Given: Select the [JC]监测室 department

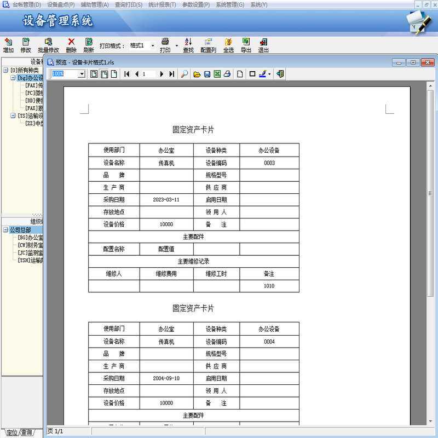Looking at the screenshot, I should (31, 252).
